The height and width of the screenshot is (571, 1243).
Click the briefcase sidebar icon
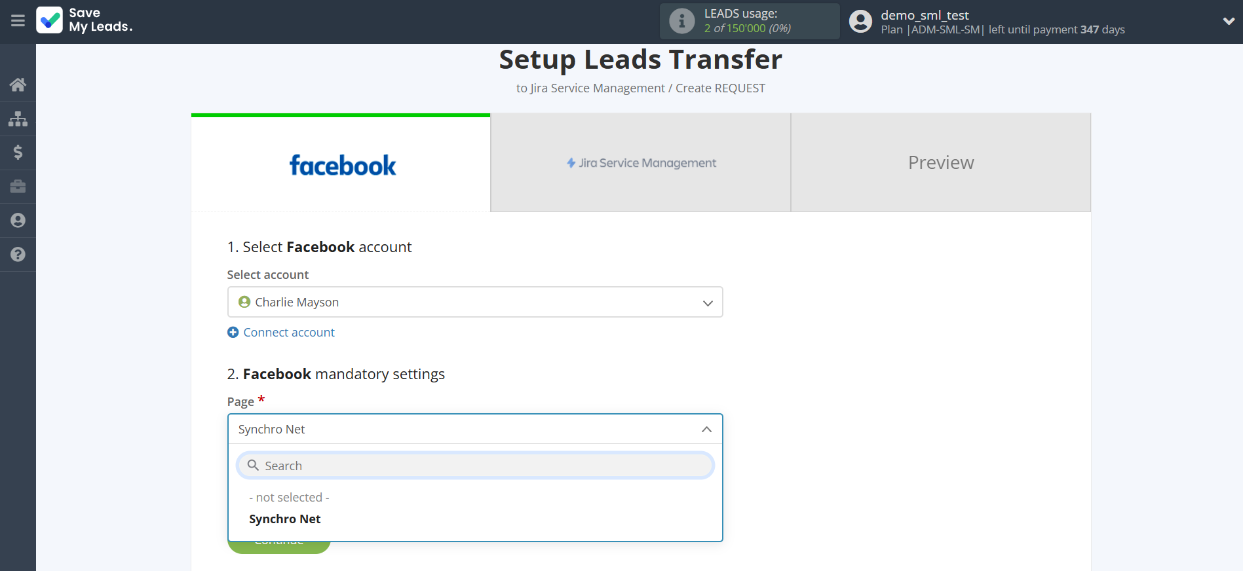18,187
